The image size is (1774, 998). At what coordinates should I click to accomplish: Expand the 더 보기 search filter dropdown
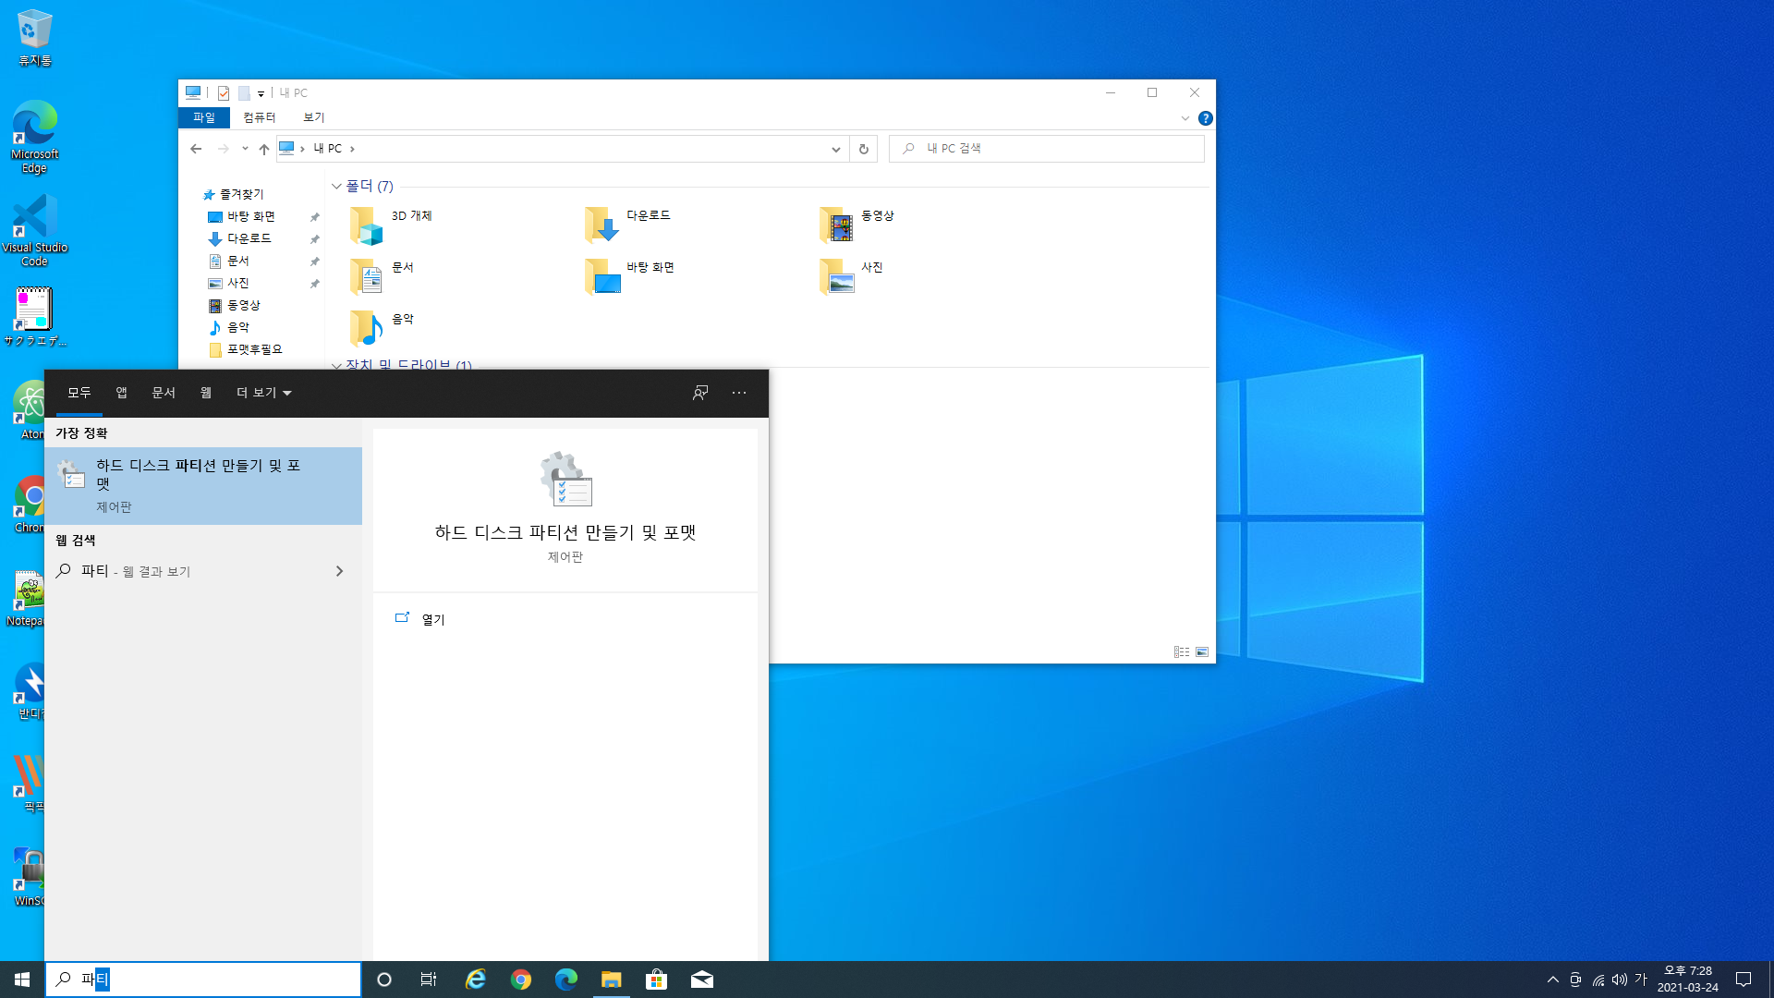click(264, 393)
